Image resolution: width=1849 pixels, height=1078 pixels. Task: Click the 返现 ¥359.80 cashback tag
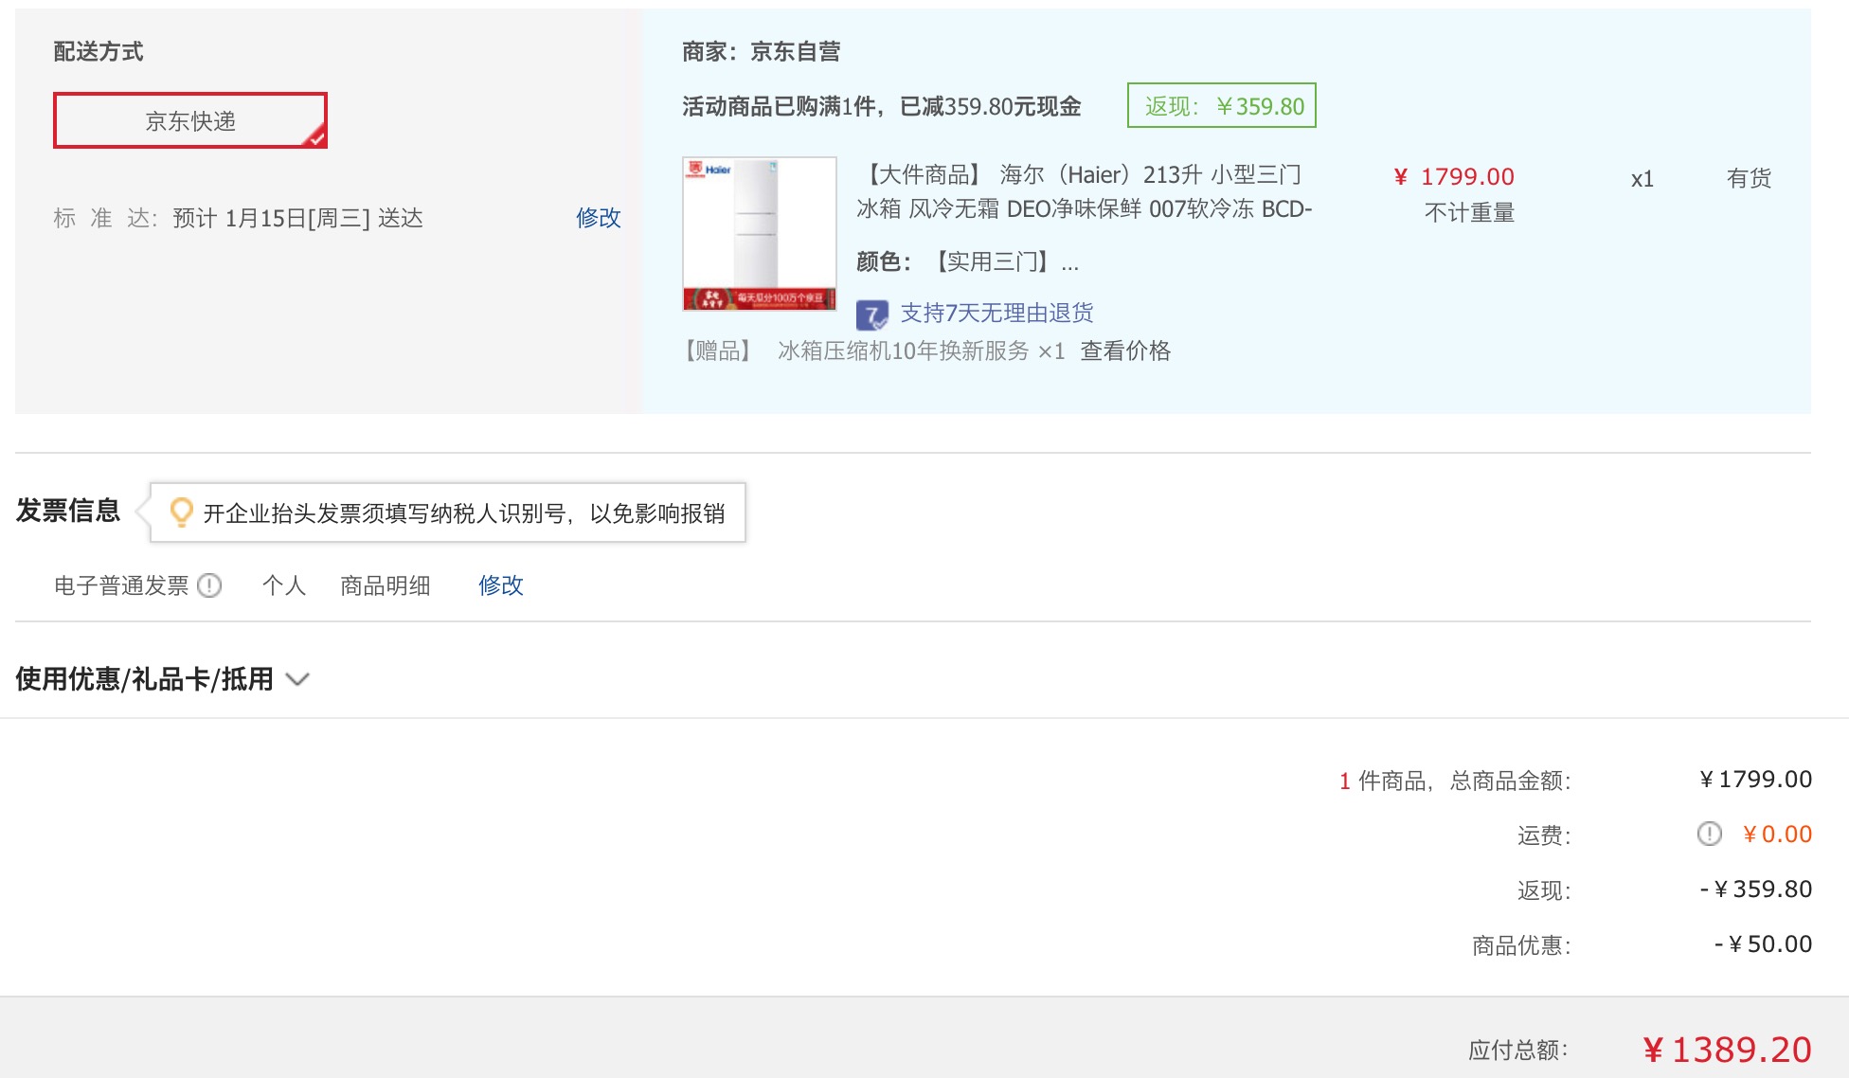point(1222,105)
